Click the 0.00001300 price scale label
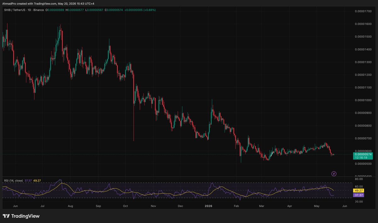This screenshot has height=223, width=378. [364, 62]
